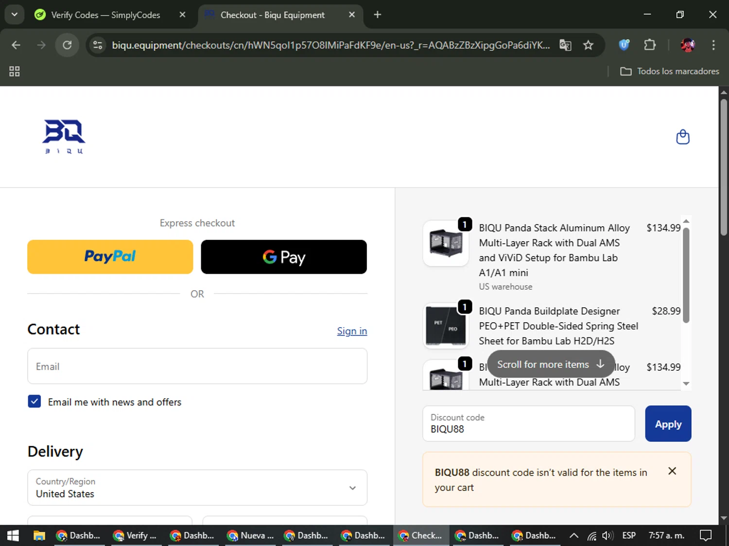Image resolution: width=729 pixels, height=546 pixels.
Task: Close the Verify Codes tab
Action: pos(182,15)
